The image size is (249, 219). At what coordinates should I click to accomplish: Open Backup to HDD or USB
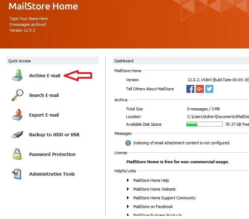pos(54,134)
